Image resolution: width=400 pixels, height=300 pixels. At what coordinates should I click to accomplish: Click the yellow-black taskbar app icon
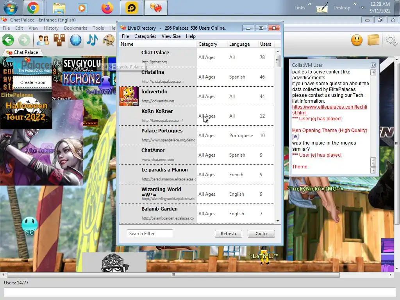(x=131, y=8)
